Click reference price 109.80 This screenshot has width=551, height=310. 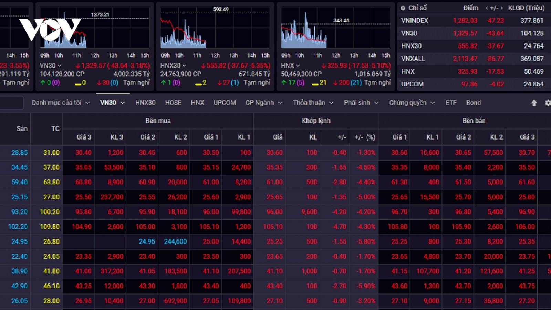point(50,227)
